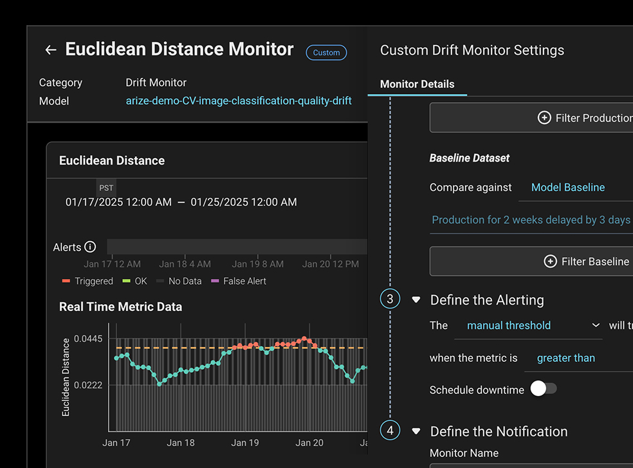Toggle the False Alert legend item
This screenshot has height=468, width=633.
pyautogui.click(x=238, y=281)
